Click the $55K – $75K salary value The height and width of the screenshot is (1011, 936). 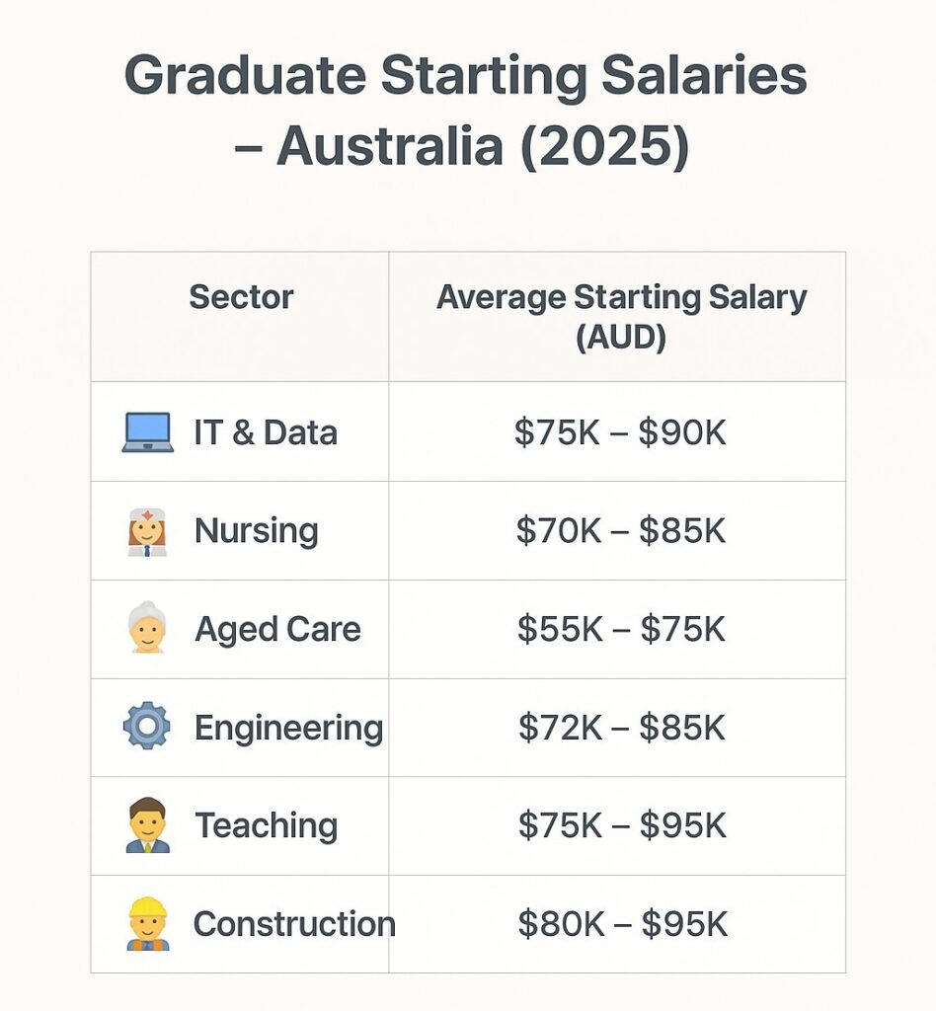point(621,629)
